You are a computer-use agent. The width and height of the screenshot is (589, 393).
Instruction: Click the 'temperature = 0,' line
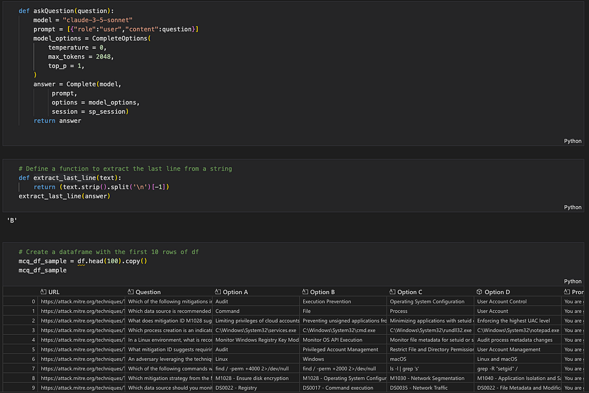click(x=78, y=48)
